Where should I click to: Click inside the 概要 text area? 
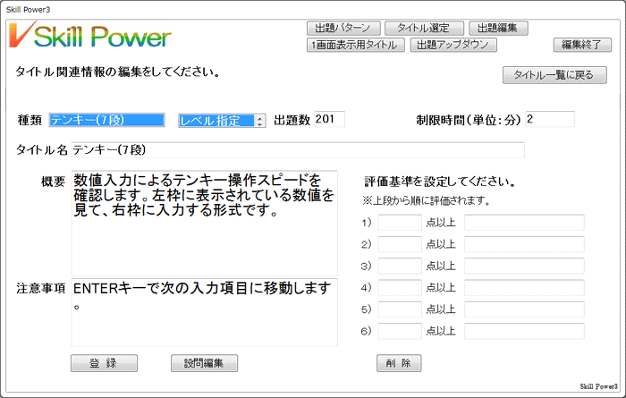pos(205,223)
